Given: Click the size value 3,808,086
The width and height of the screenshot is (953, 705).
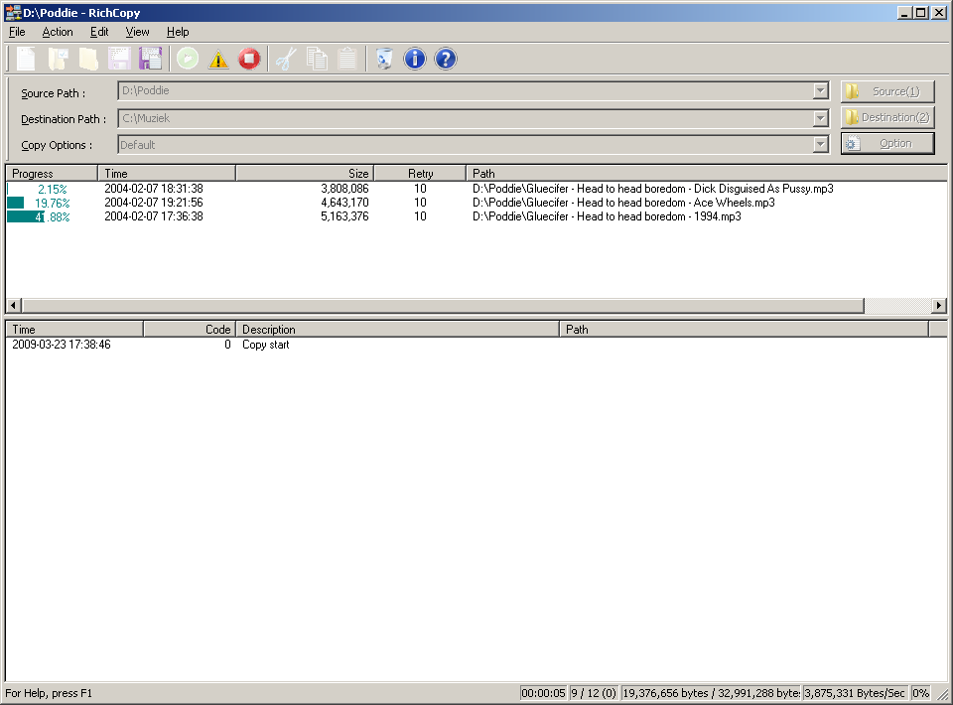Looking at the screenshot, I should (344, 189).
